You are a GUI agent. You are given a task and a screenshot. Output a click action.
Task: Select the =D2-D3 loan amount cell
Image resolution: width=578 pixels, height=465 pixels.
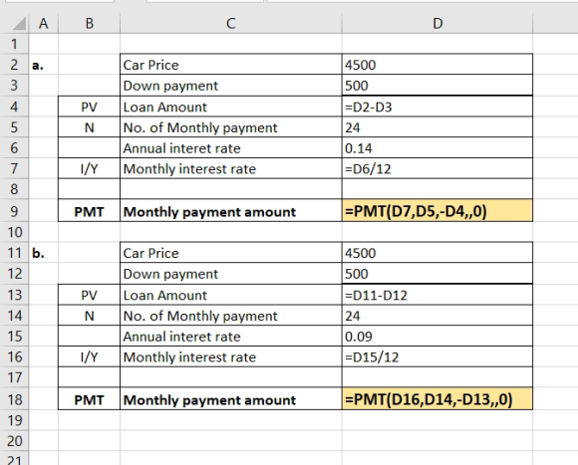click(437, 107)
